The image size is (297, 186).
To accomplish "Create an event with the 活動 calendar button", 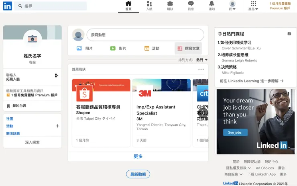I will pyautogui.click(x=152, y=49).
